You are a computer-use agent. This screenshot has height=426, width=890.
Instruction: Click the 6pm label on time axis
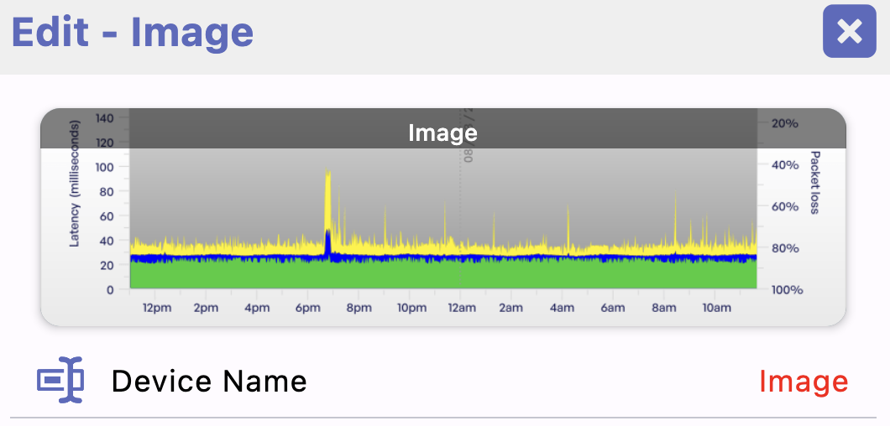[x=308, y=308]
